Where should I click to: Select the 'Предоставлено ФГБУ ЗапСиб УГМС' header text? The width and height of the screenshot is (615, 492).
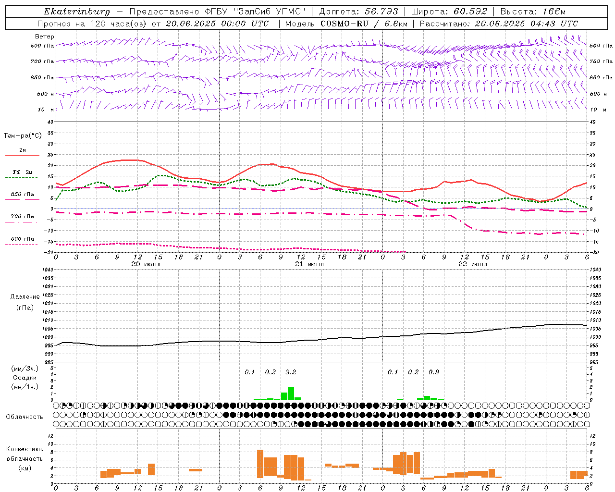pyautogui.click(x=218, y=12)
